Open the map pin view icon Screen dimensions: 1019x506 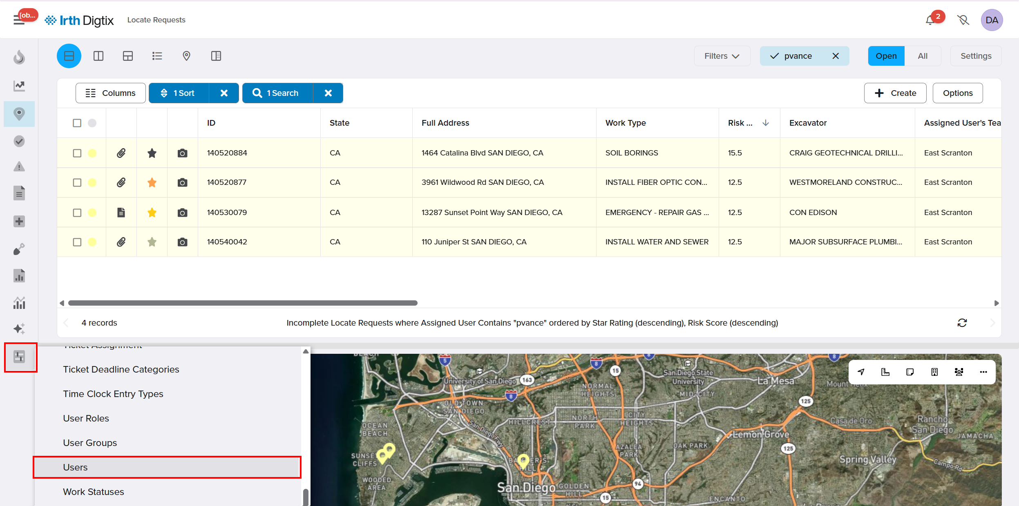[x=186, y=56]
